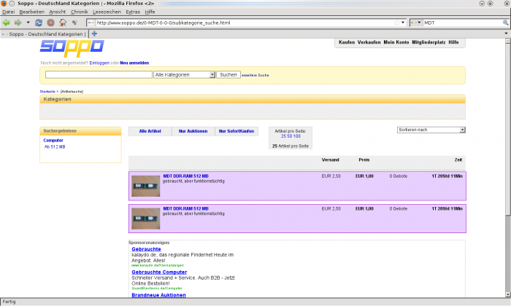Show Alle Artikel filter
Image resolution: width=511 pixels, height=306 pixels.
pos(150,131)
